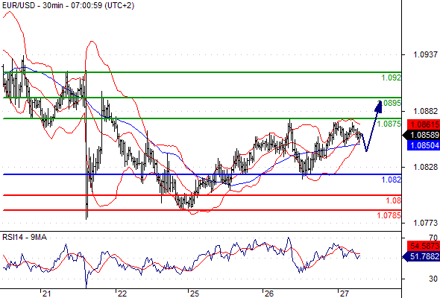Click the red 54.5873 RSI value tag
The width and height of the screenshot is (440, 298).
pos(424,246)
